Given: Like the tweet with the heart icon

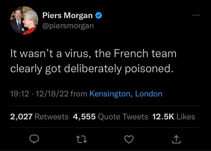Looking at the screenshot, I should tap(129, 139).
